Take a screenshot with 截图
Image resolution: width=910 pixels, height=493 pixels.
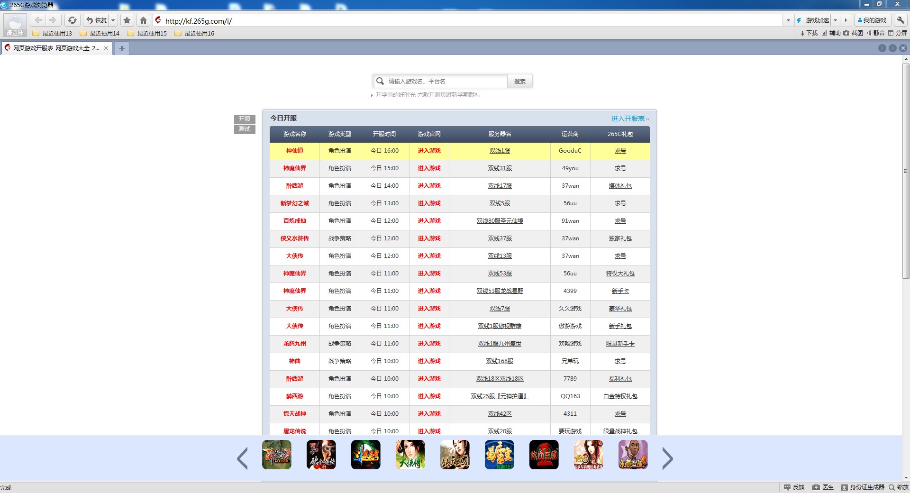(853, 33)
